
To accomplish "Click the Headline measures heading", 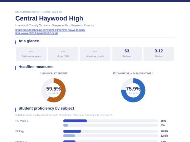I will 36,67.
